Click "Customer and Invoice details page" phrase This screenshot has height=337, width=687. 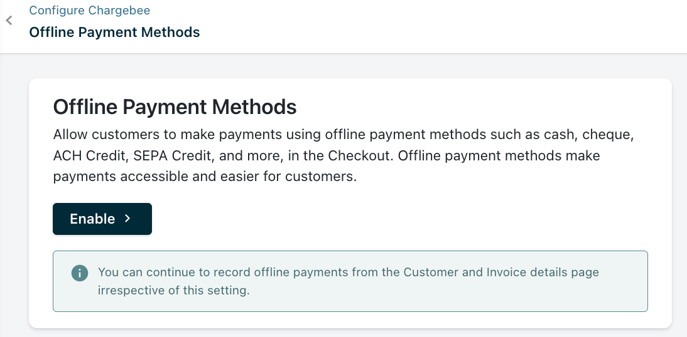click(501, 272)
